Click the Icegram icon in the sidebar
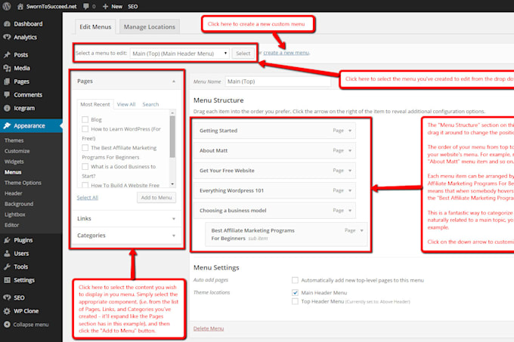 pos(7,108)
